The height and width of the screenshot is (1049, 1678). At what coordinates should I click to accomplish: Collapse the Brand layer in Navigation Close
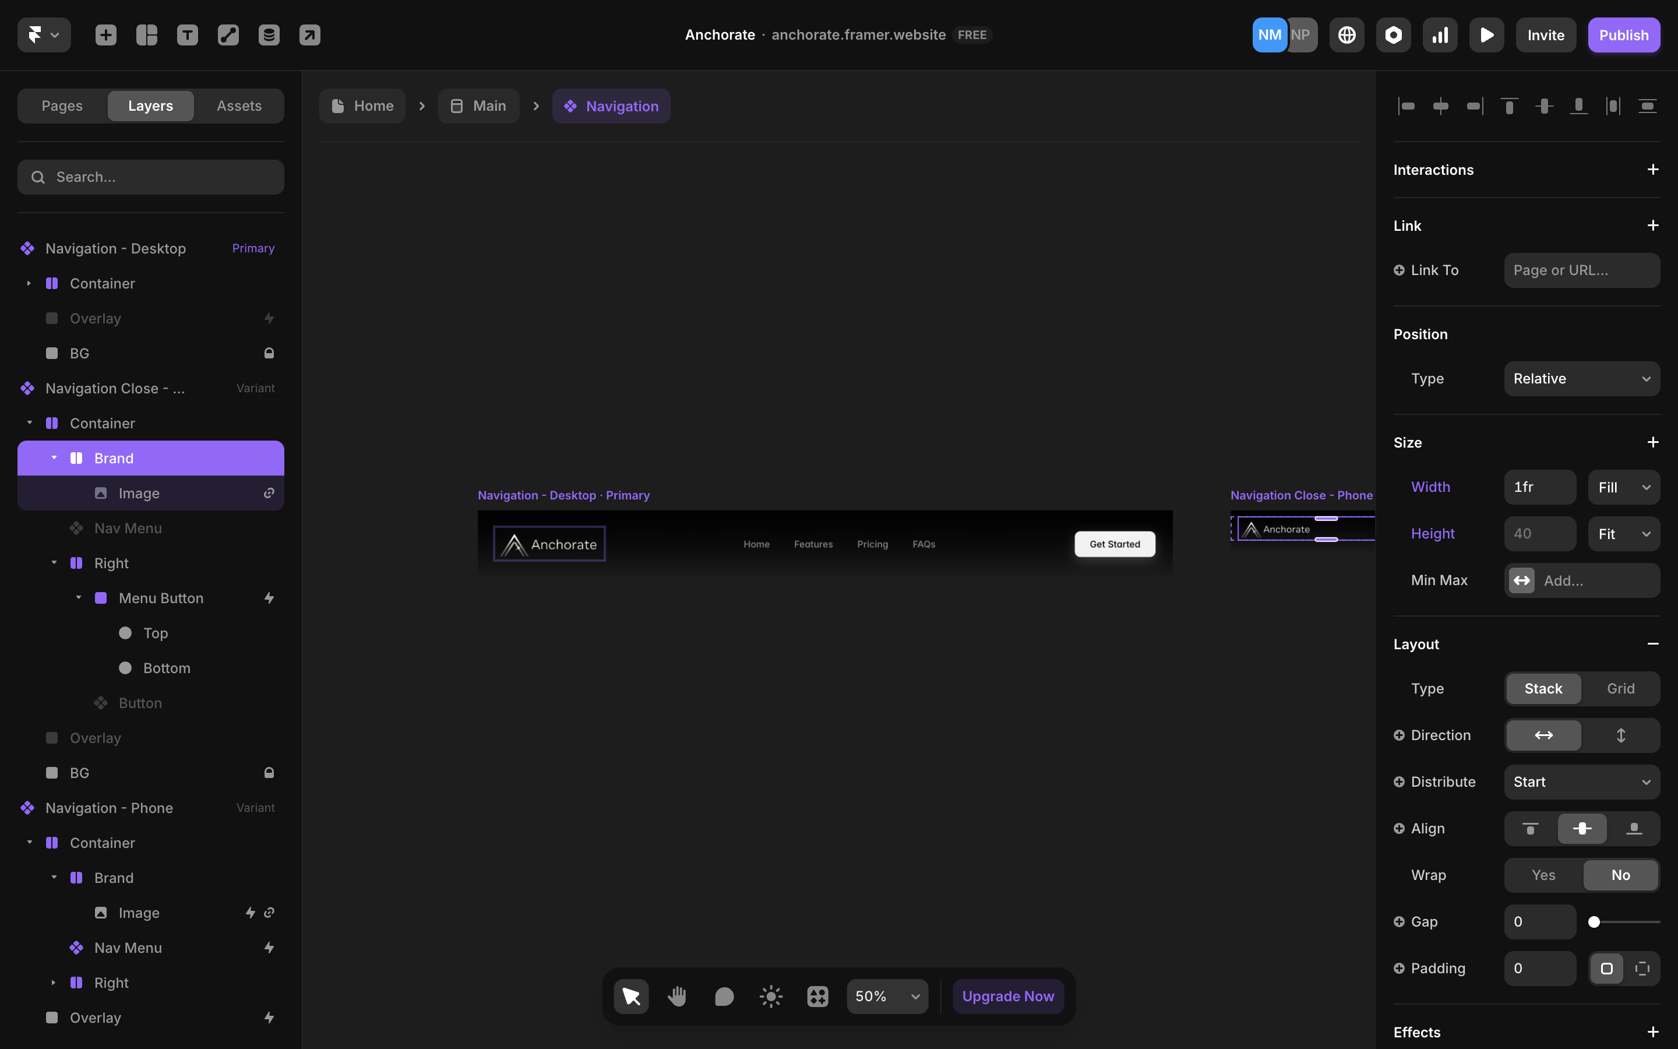pos(54,458)
